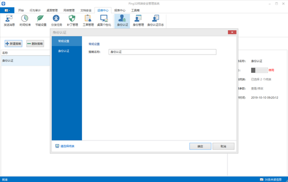Click the 就绪 status text

tap(5, 180)
